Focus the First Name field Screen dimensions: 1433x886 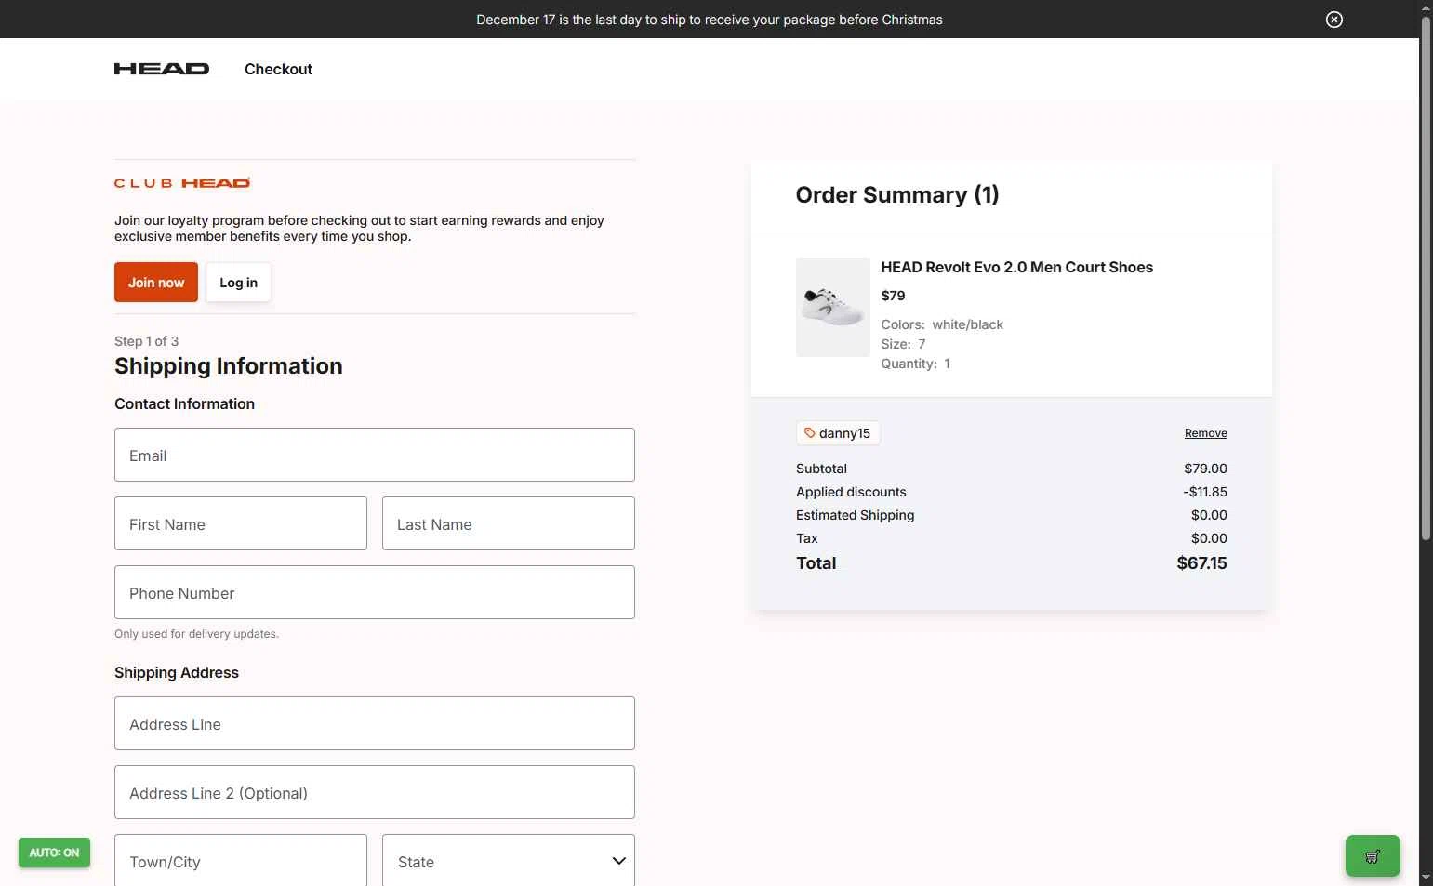click(x=241, y=523)
